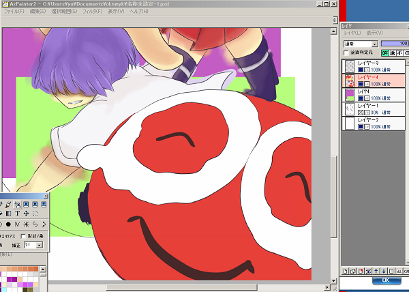Open the 補正 value dropdown
The width and height of the screenshot is (409, 292).
tap(39, 245)
